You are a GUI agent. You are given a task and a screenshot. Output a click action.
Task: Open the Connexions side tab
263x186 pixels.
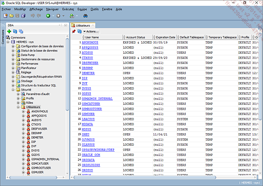click(x=3, y=37)
